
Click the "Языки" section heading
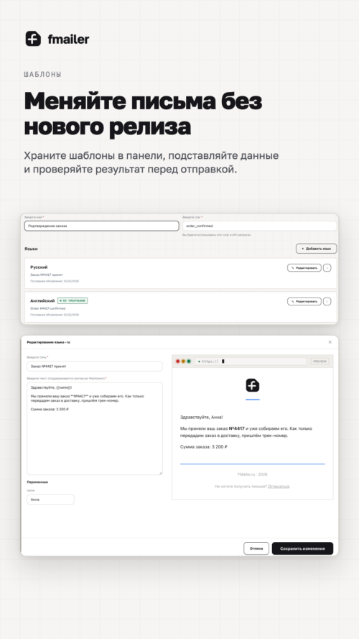[x=31, y=249]
